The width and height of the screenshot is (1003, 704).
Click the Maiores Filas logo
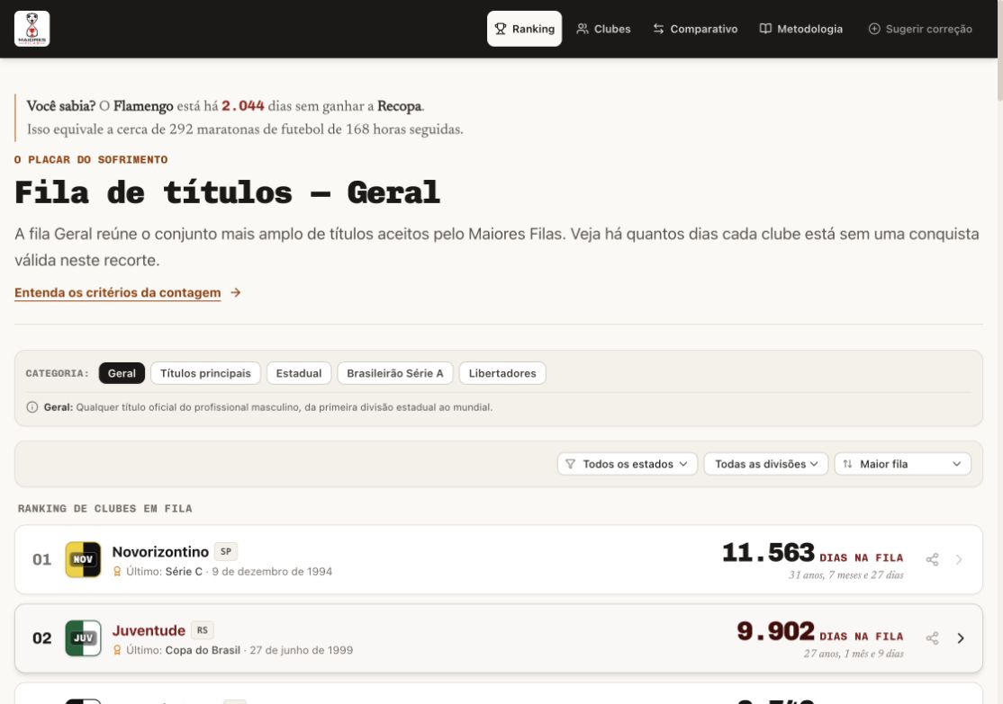click(x=32, y=29)
